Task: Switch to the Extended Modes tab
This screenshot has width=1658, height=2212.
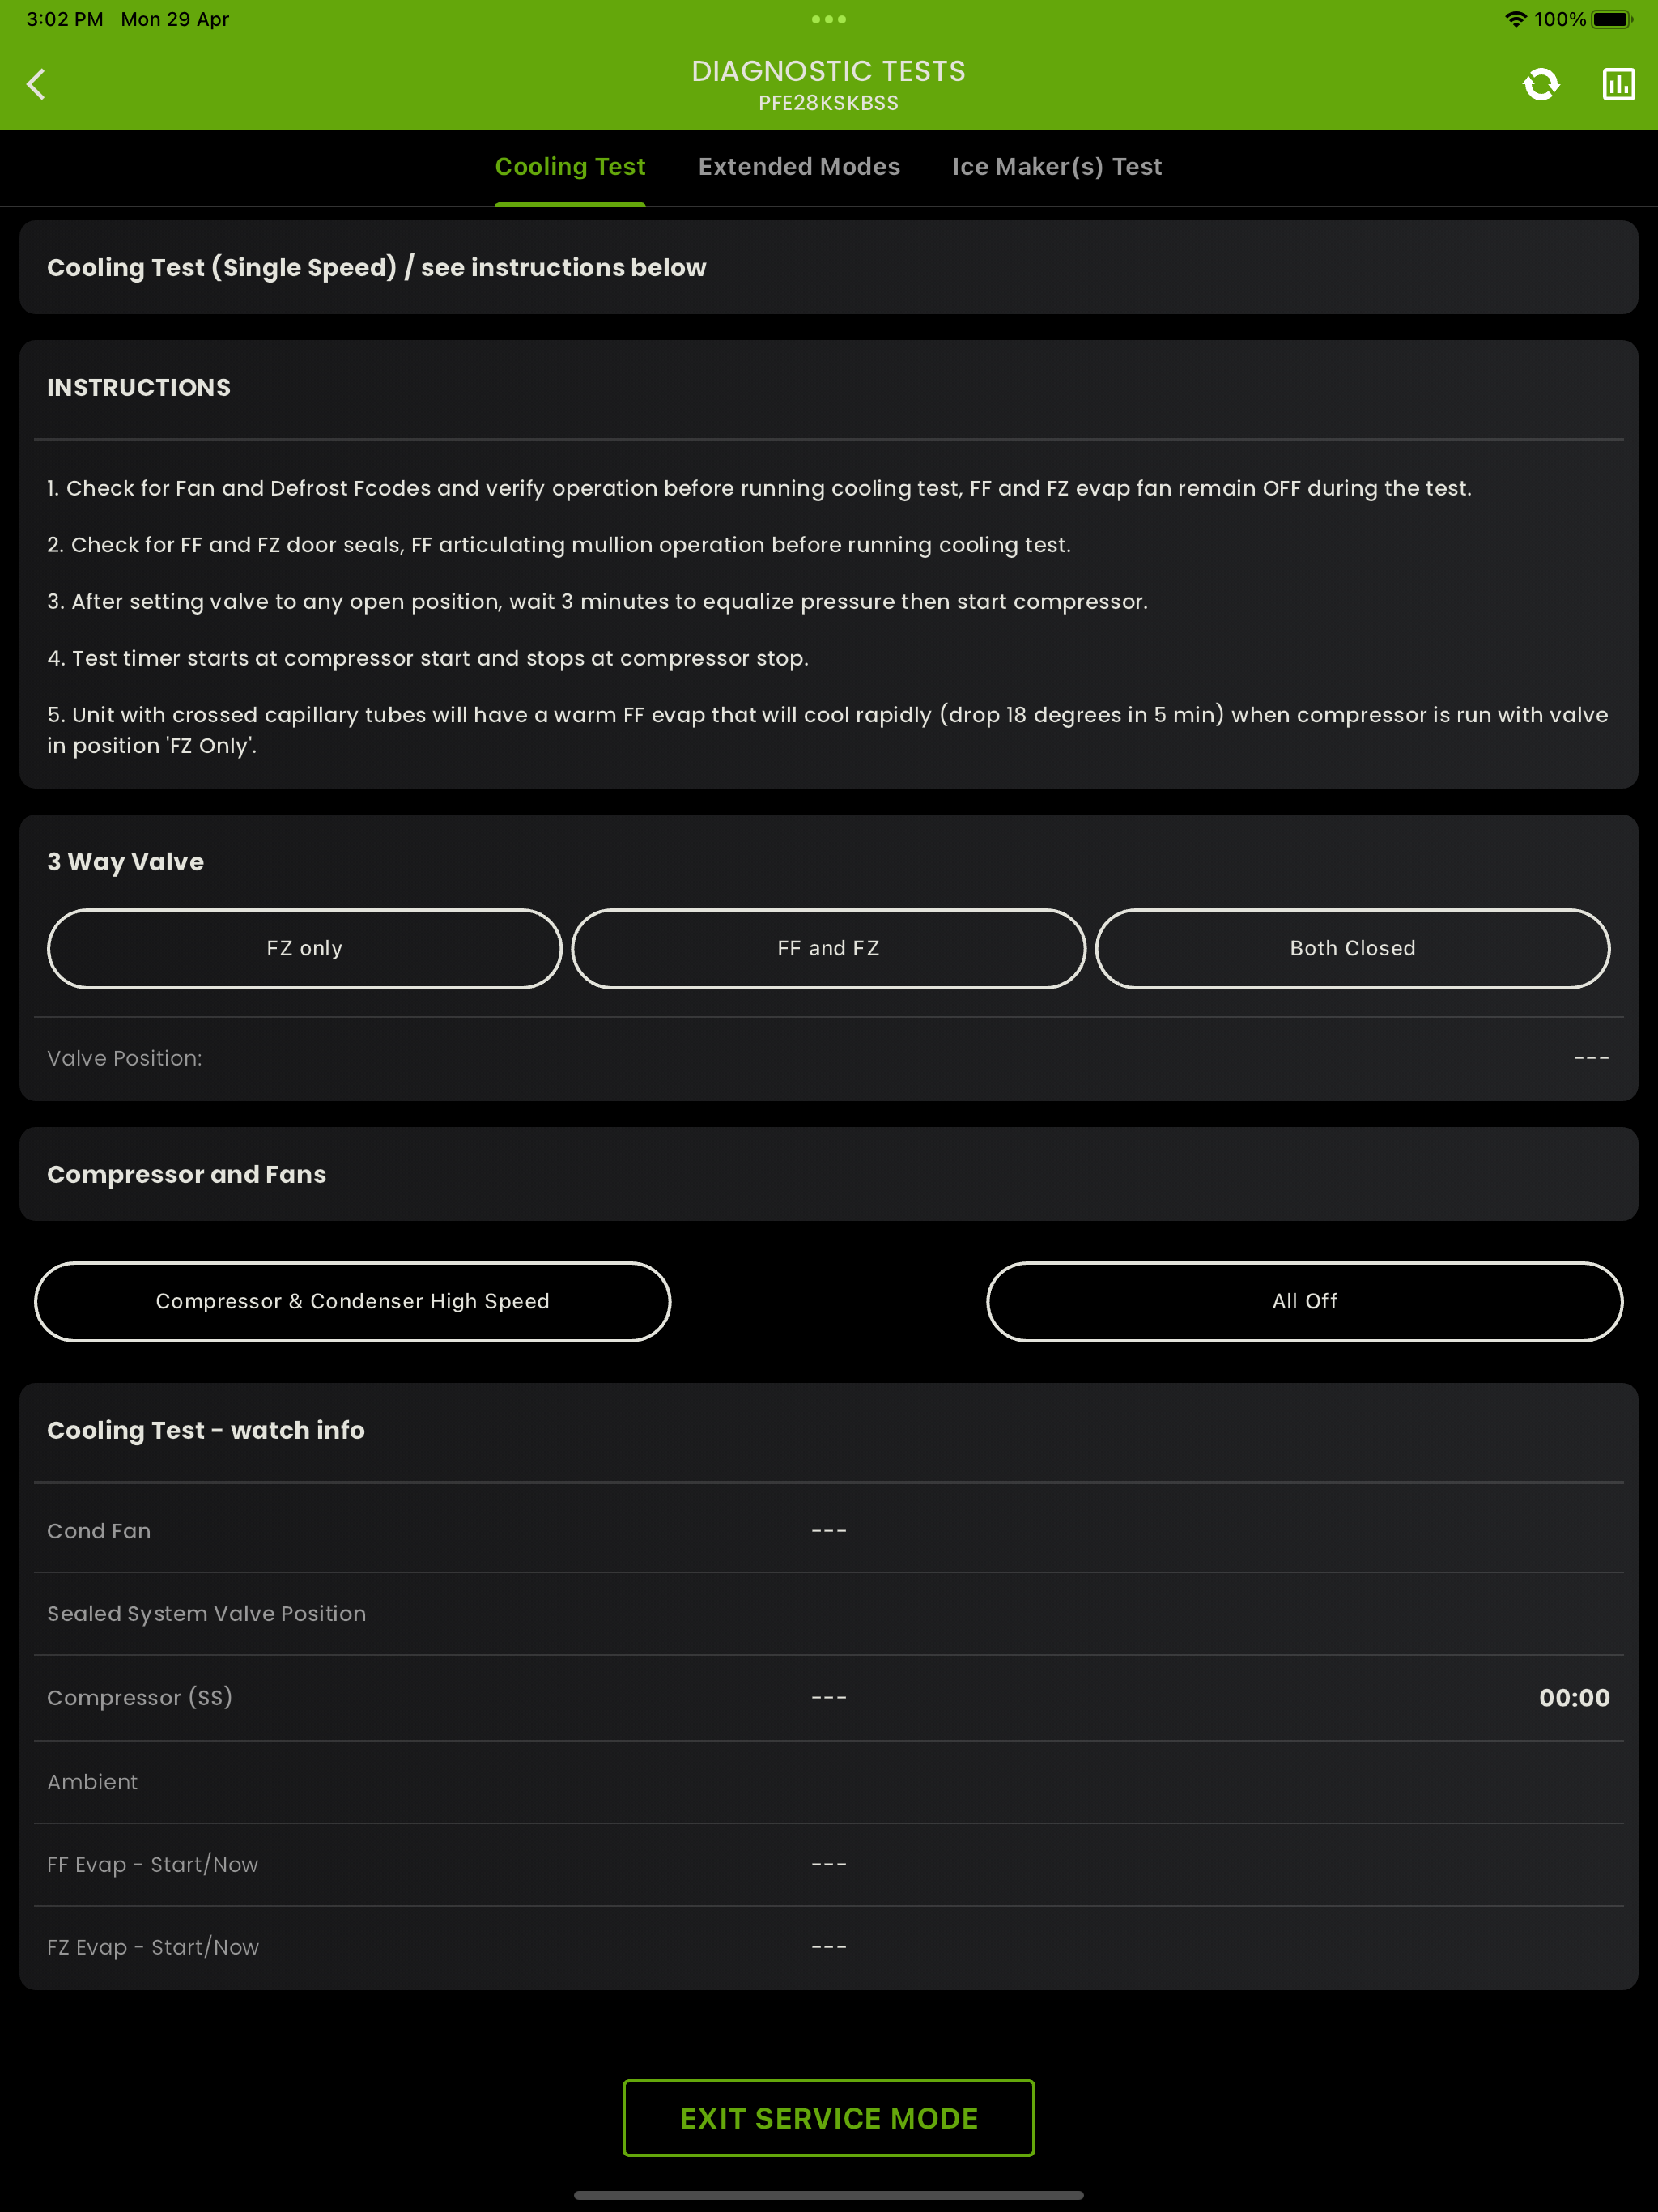Action: [x=799, y=167]
